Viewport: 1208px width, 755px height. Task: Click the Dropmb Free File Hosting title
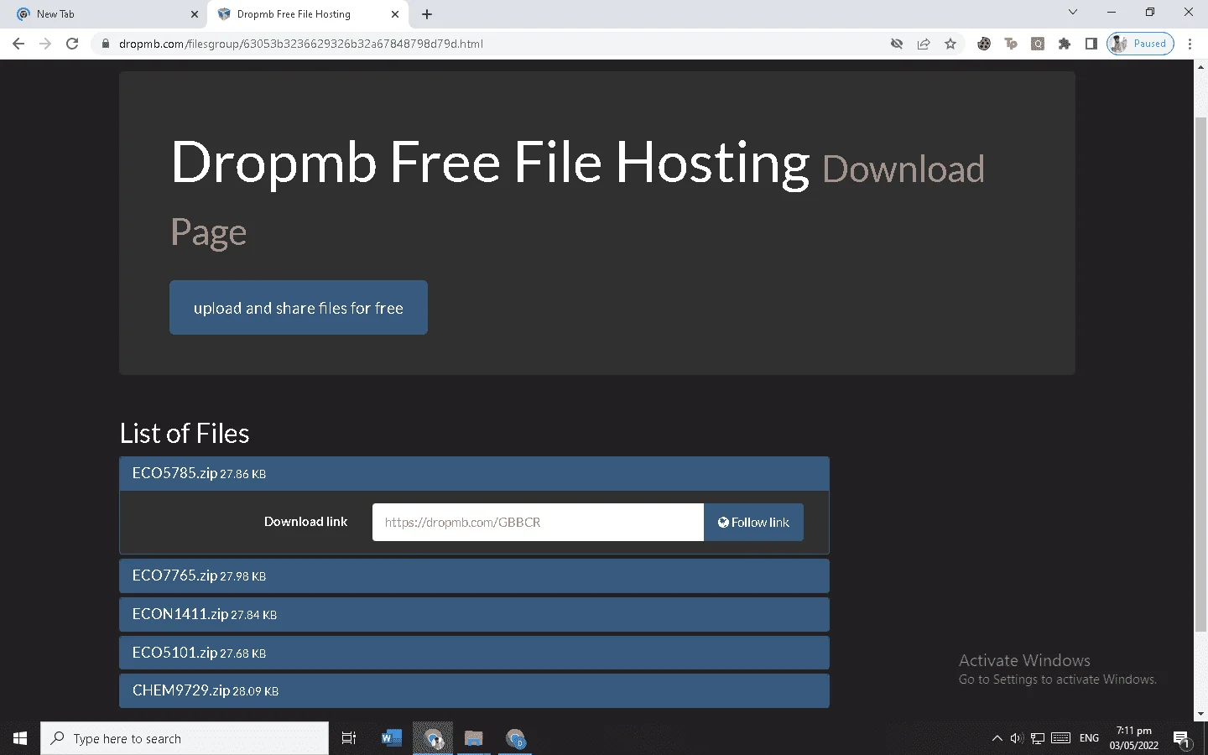(x=490, y=162)
